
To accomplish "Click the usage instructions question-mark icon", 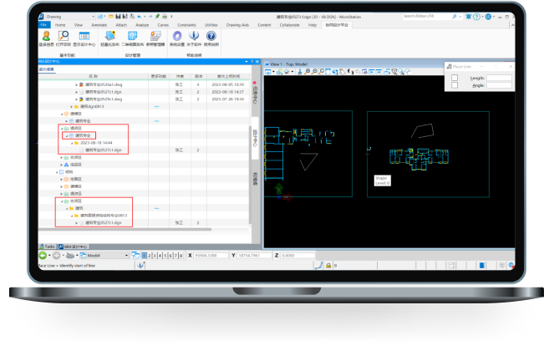I will click(211, 36).
